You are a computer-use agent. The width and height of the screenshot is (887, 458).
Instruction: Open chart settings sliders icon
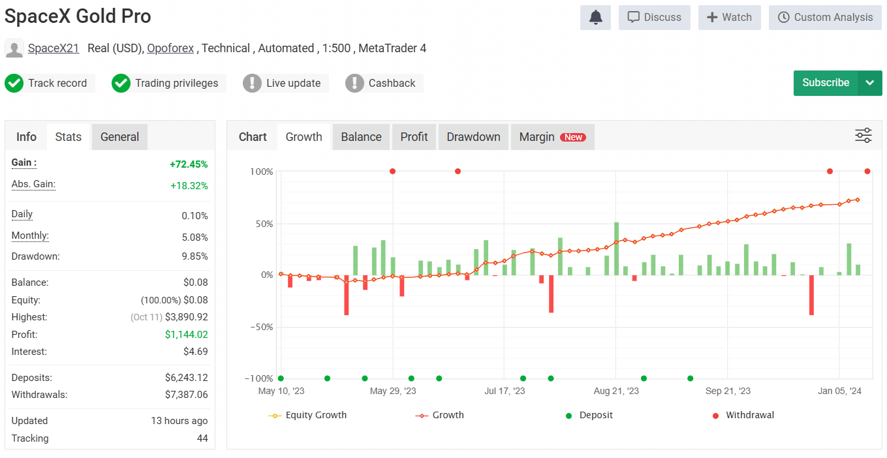point(863,136)
